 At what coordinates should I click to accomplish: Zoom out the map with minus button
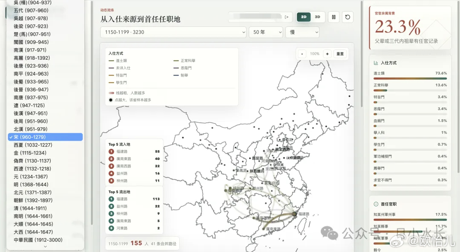(302, 54)
